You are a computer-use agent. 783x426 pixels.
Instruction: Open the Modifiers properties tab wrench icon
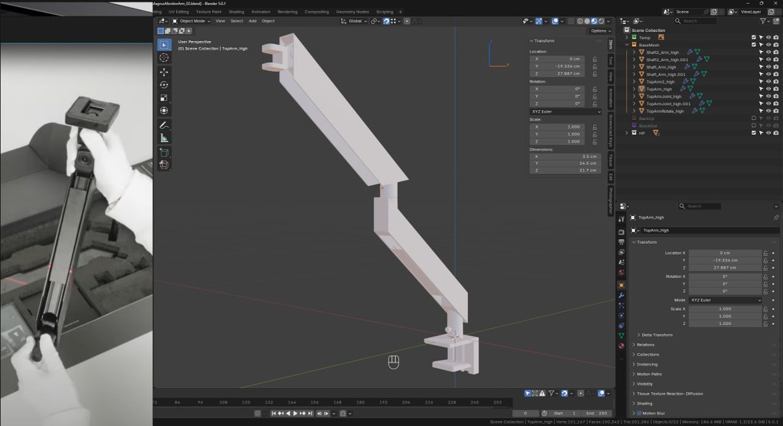(x=621, y=295)
